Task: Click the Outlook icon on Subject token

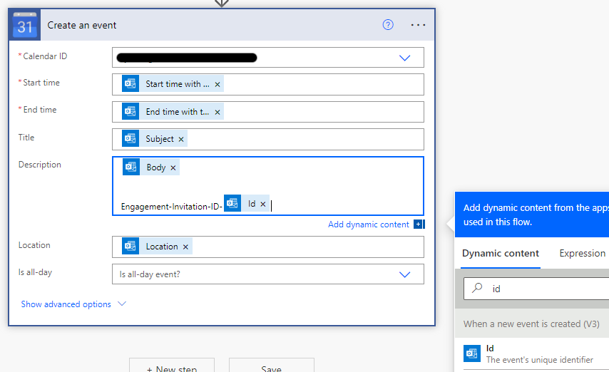Action: (x=130, y=139)
